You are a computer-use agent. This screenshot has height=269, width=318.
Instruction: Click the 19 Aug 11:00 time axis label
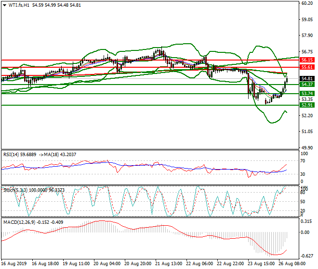click(x=76, y=264)
